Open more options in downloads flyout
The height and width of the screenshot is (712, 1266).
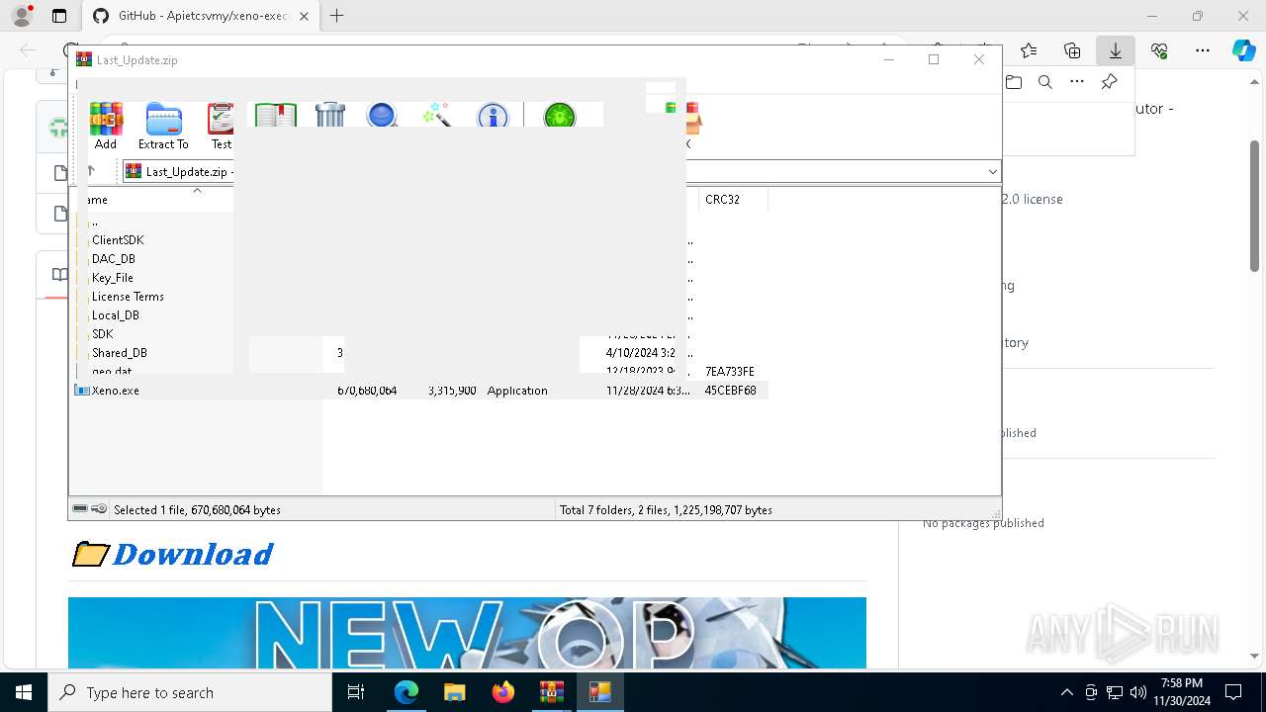[x=1077, y=82]
